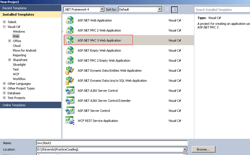Click the Dynamic Data Entities Web Application icon
The width and height of the screenshot is (250, 155).
(x=70, y=71)
